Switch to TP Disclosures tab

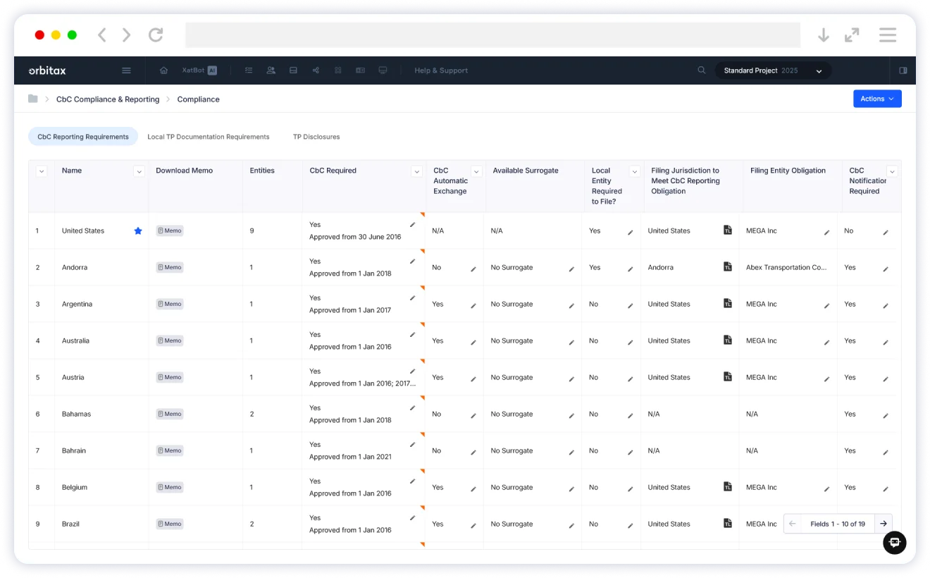(x=316, y=137)
